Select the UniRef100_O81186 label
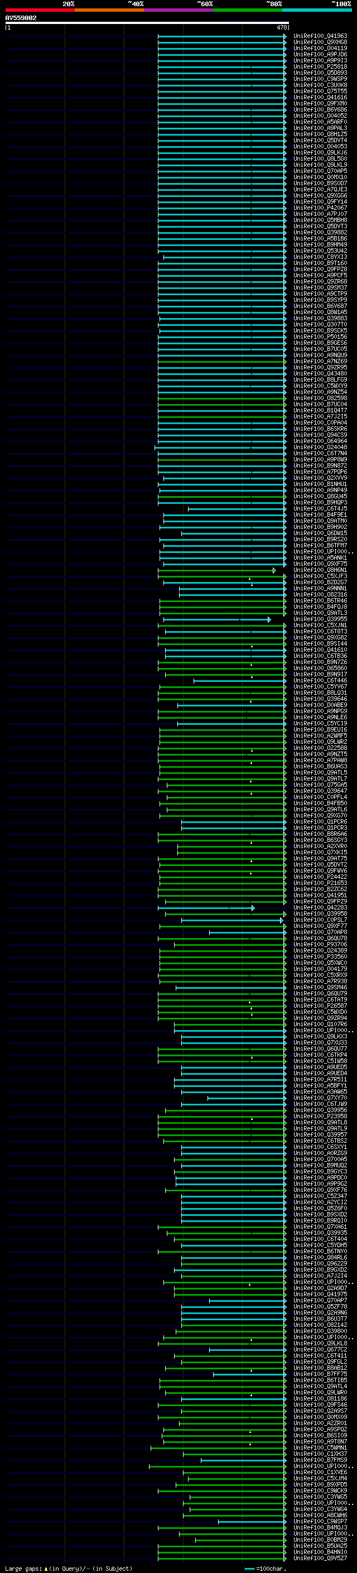Screen dimensions: 357x1573 click(320, 1398)
